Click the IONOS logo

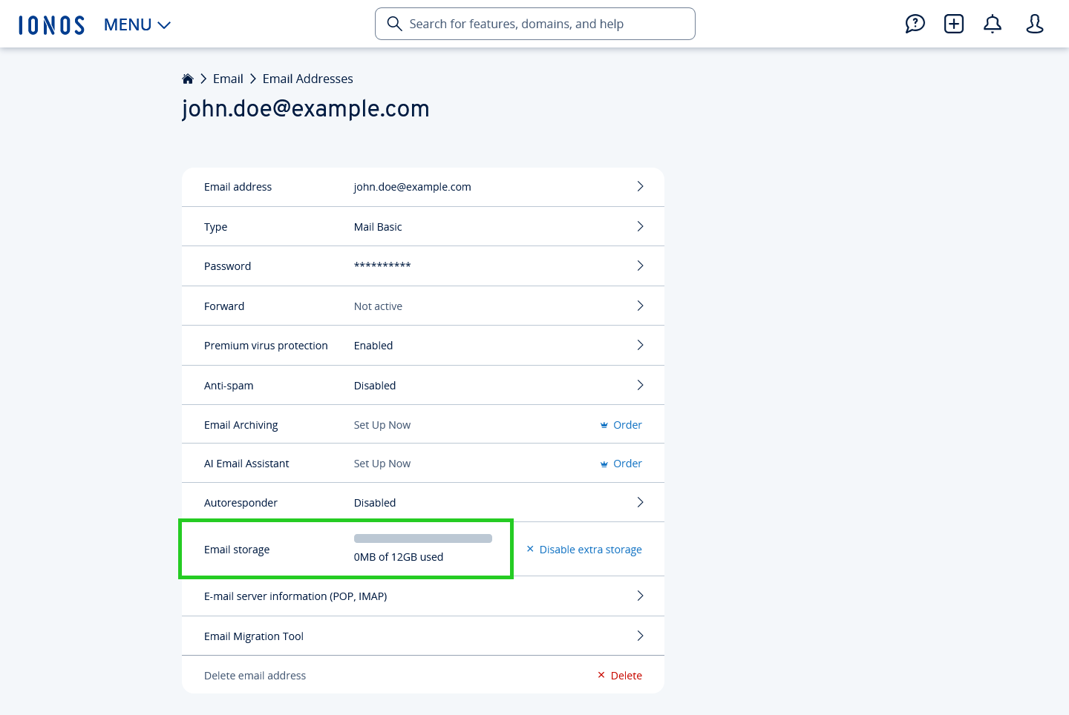tap(51, 24)
